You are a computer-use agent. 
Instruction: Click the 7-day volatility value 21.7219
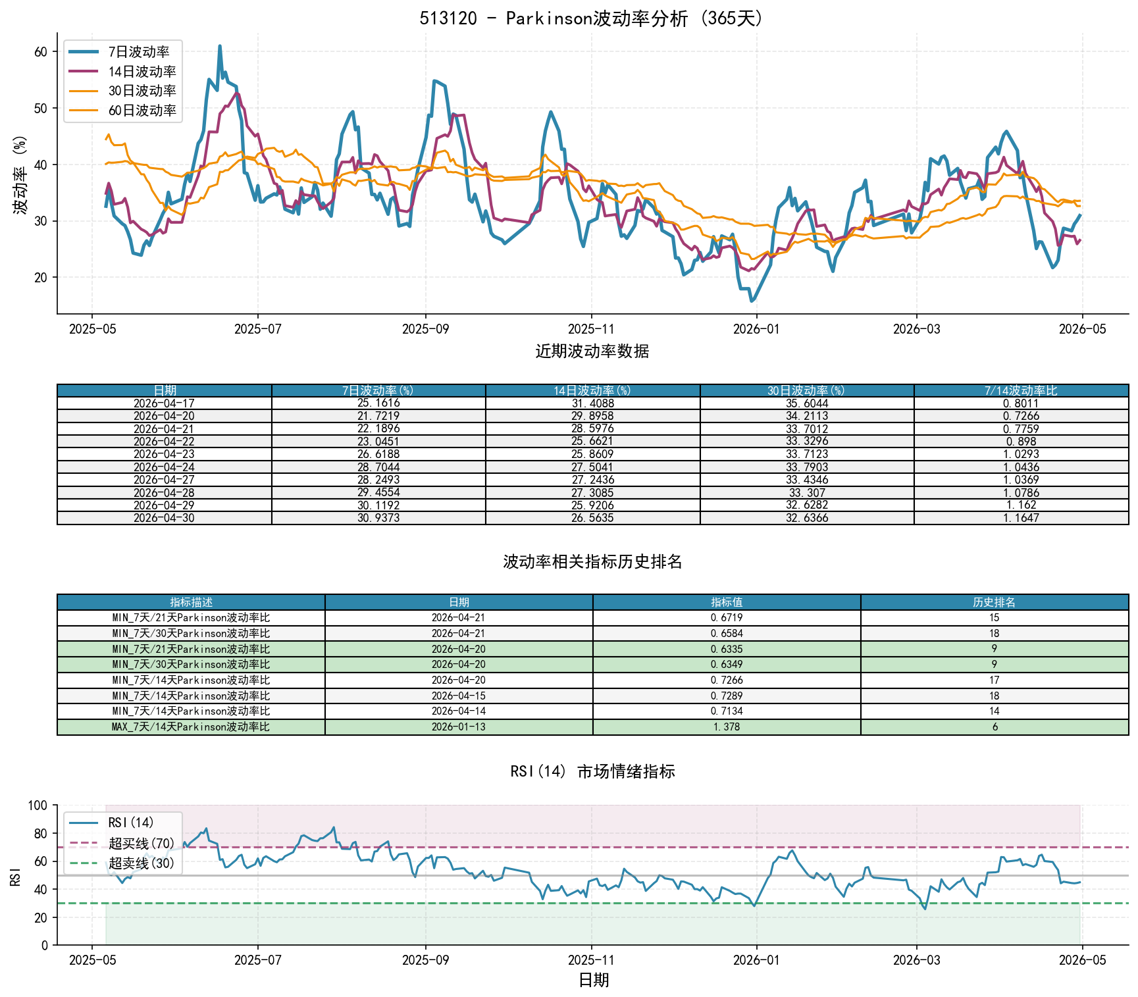(x=378, y=416)
